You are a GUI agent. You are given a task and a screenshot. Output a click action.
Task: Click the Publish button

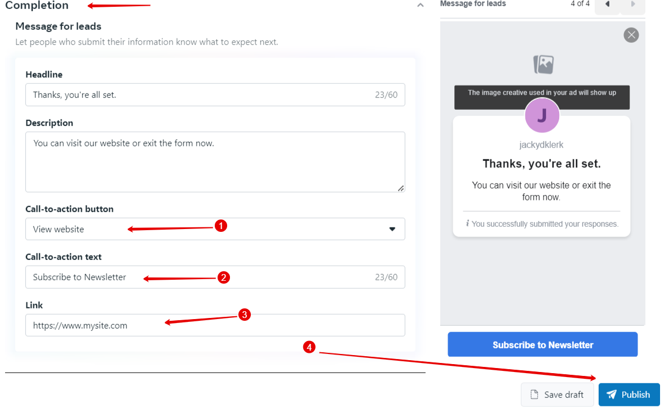pos(628,394)
